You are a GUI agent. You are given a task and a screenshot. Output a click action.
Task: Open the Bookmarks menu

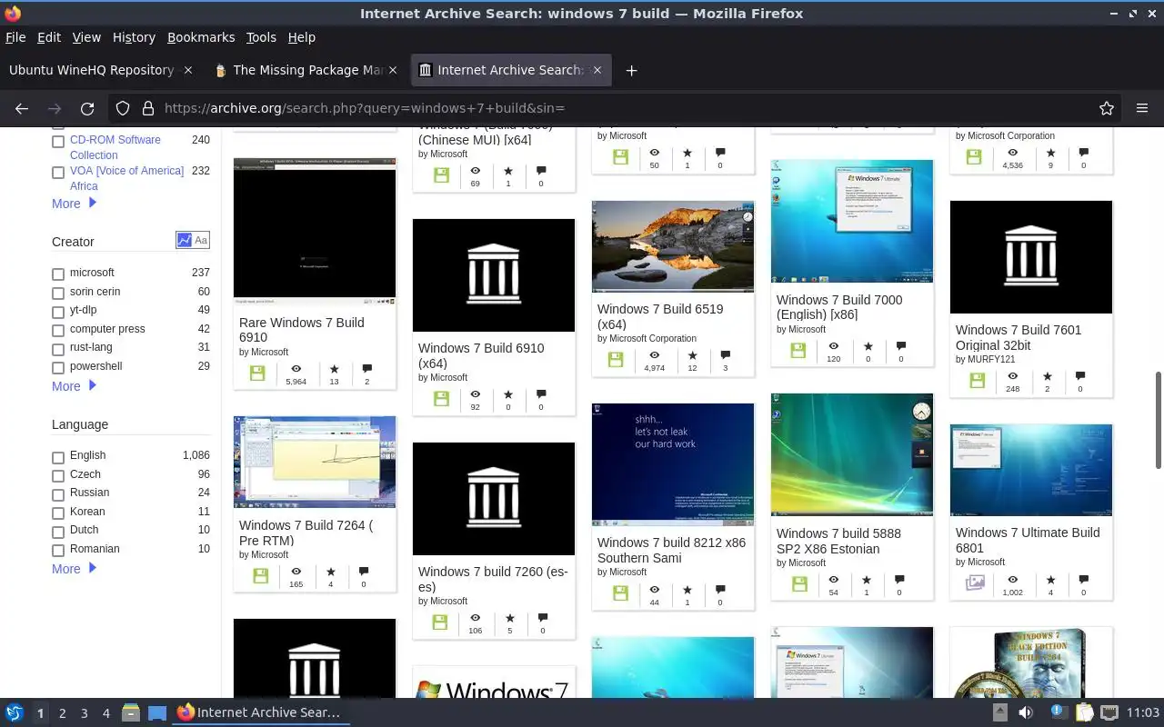tap(201, 37)
